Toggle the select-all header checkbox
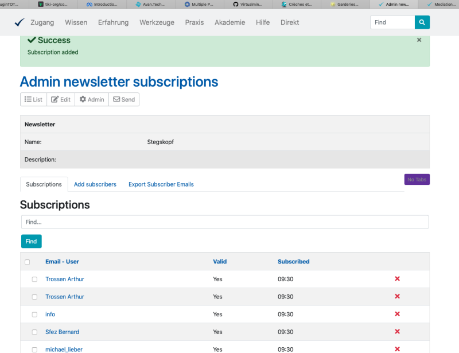This screenshot has height=353, width=459. [27, 262]
